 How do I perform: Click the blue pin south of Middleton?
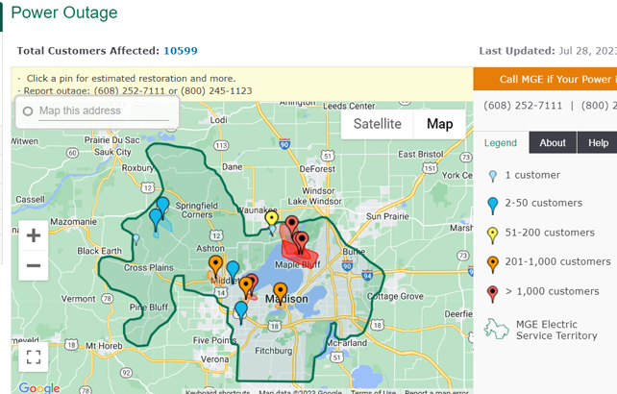(240, 309)
